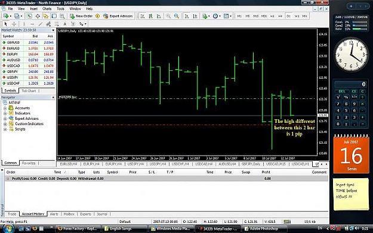Click the RAM usage bar gadget
Viewport: 373px width, 233px height.
pyautogui.click(x=359, y=29)
